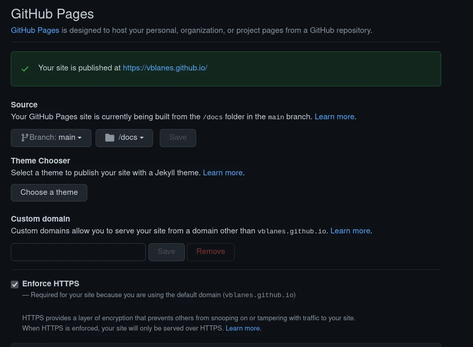The width and height of the screenshot is (473, 347).
Task: Open the Branch: main dropdown
Action: [51, 138]
